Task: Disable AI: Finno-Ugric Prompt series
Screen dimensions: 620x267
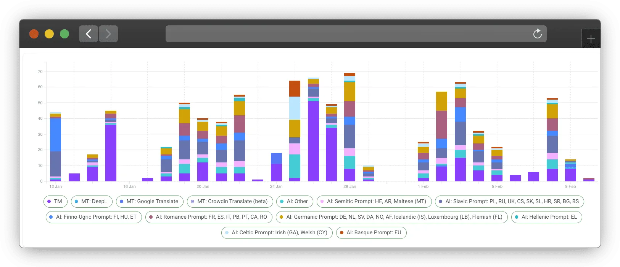Action: point(93,217)
